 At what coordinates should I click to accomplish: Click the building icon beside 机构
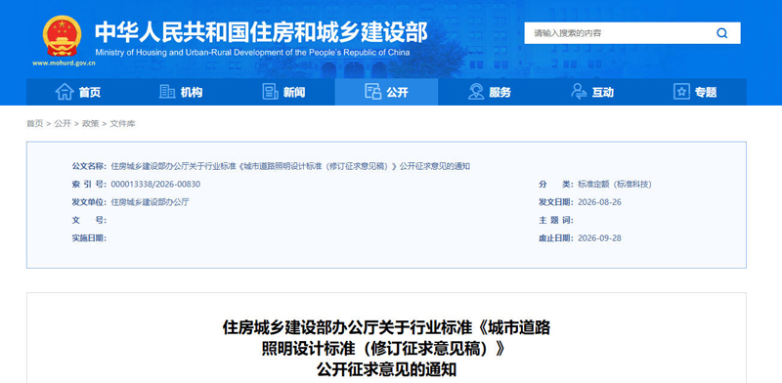[167, 92]
